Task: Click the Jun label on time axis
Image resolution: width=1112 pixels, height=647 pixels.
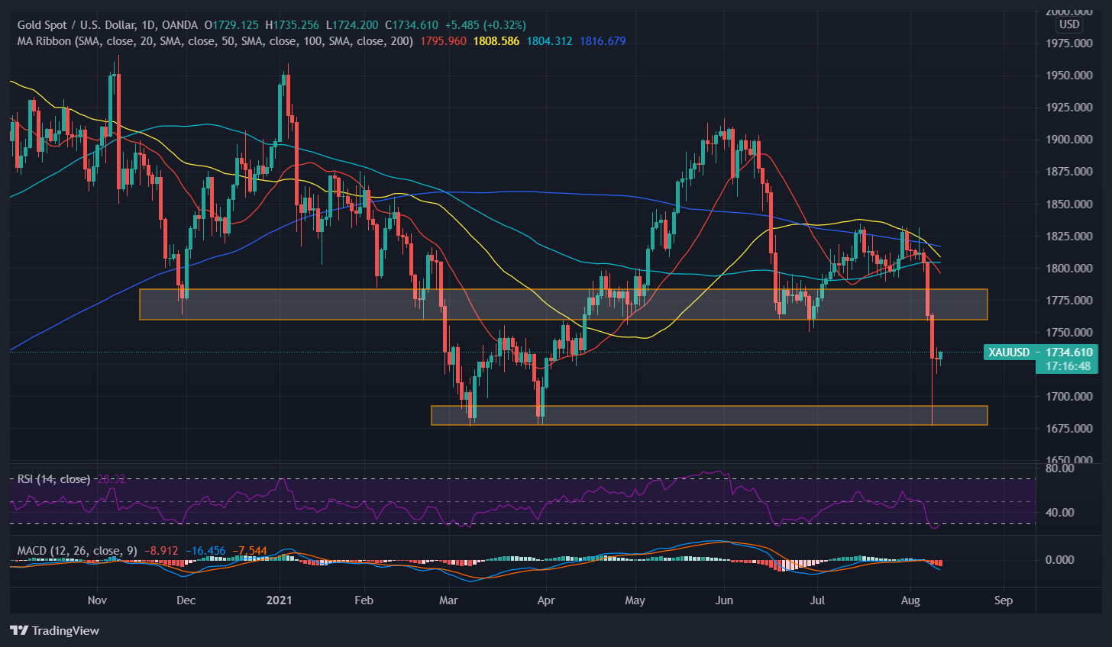Action: click(x=724, y=600)
